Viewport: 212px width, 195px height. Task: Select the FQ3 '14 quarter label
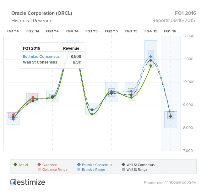coord(52,31)
